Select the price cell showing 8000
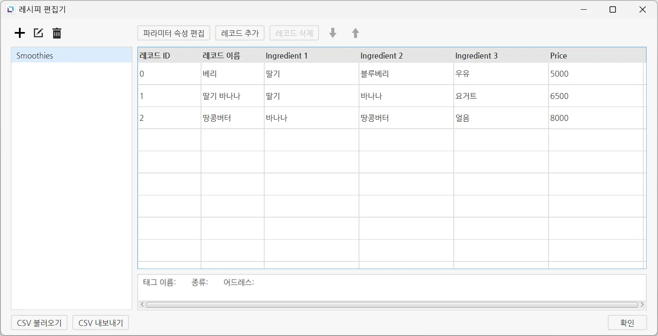Image resolution: width=658 pixels, height=336 pixels. tap(595, 118)
